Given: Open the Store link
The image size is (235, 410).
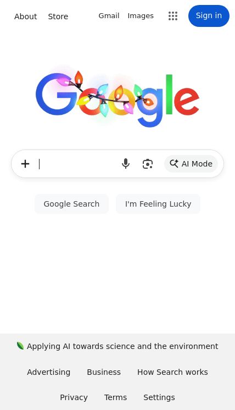Looking at the screenshot, I should (x=58, y=16).
